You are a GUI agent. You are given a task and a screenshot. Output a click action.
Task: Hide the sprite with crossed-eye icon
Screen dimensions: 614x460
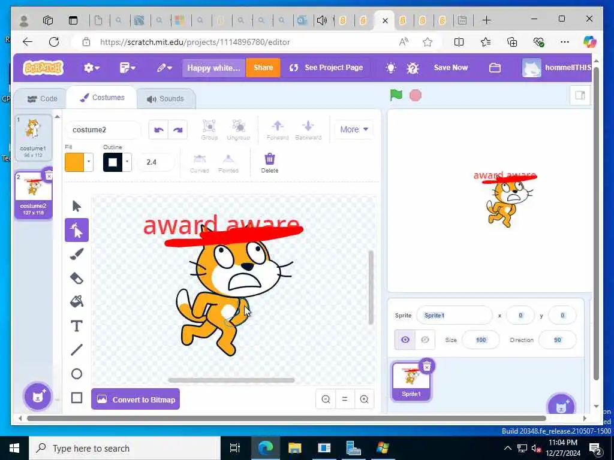pos(425,340)
